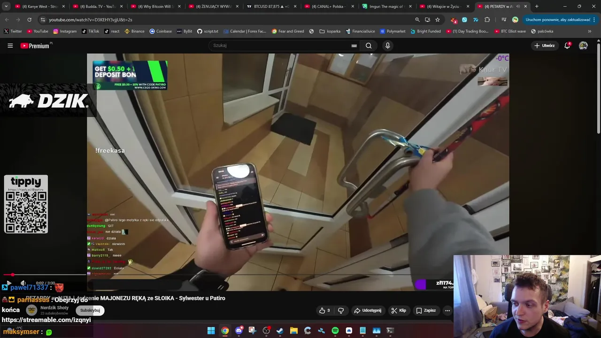
Task: Open the Twitter bookmark
Action: pyautogui.click(x=13, y=31)
